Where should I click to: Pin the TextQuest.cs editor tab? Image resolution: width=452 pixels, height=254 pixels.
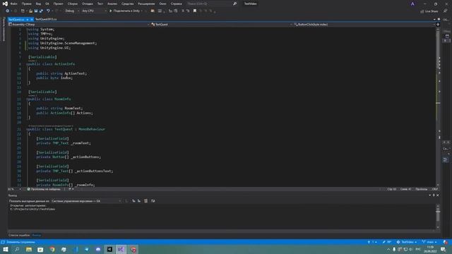28,19
